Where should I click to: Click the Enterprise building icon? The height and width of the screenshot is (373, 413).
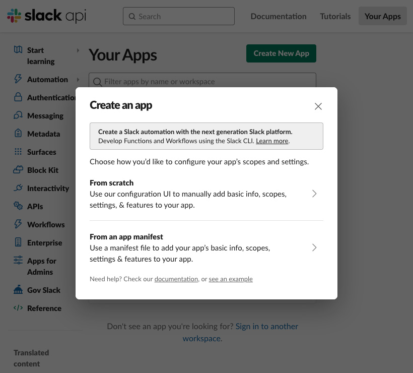click(x=18, y=242)
